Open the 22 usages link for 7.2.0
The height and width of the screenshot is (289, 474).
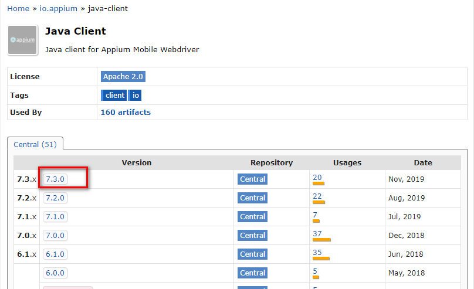(317, 196)
